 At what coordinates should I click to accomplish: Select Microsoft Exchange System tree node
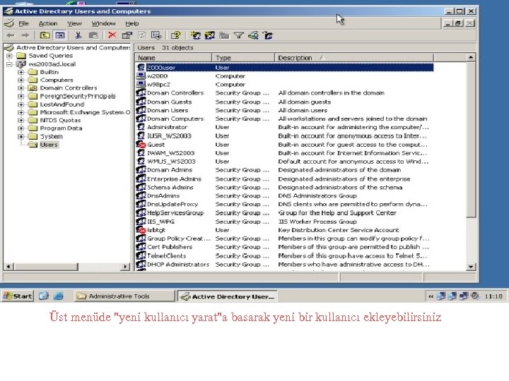(84, 112)
